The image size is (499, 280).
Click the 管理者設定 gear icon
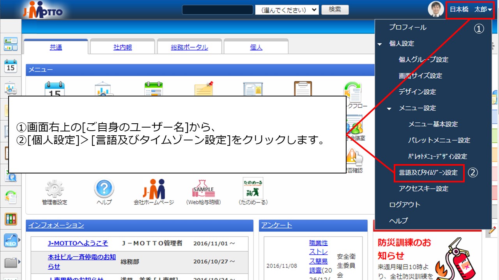[55, 189]
